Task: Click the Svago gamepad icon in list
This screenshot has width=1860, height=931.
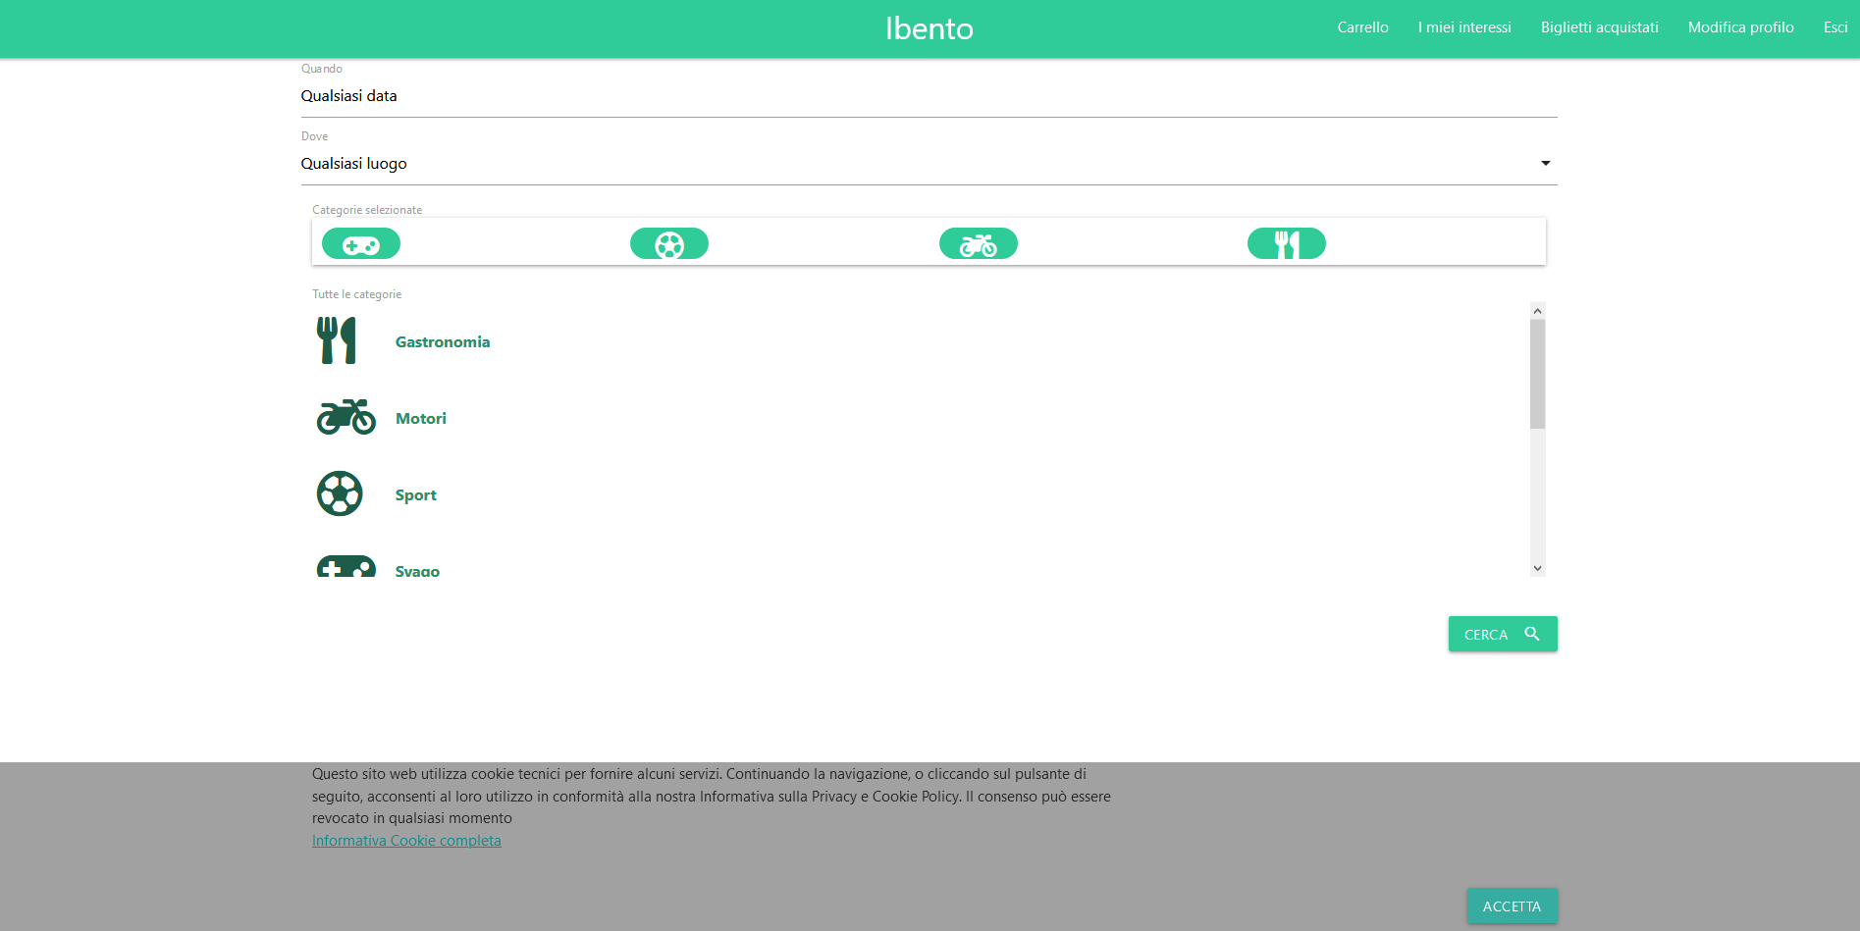Action: (x=345, y=566)
